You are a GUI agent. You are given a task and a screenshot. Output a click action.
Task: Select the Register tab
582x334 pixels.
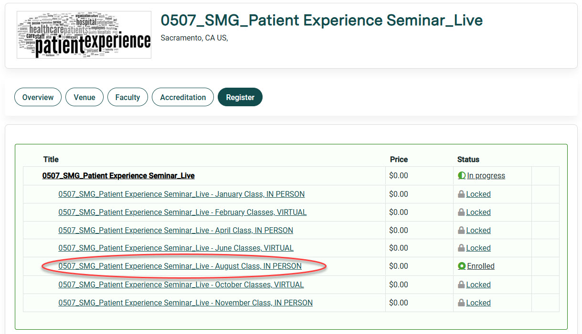coord(240,97)
